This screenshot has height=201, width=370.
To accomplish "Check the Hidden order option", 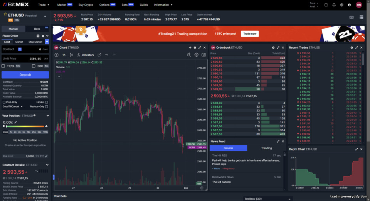I will [x=47, y=102].
